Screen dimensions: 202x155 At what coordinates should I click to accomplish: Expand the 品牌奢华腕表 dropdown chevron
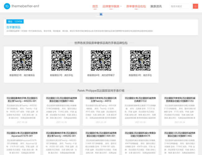click(x=121, y=6)
